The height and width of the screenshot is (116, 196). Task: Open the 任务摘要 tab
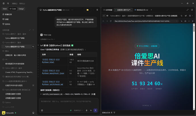click(108, 10)
